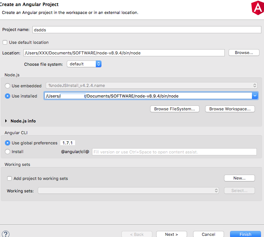
Task: Open the help question mark icon
Action: click(x=5, y=234)
